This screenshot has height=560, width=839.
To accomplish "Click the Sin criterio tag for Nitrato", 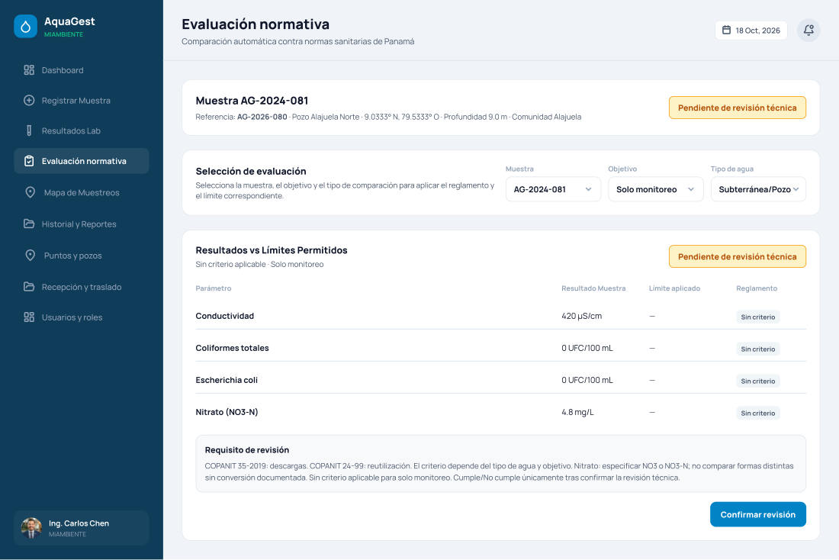I will click(x=757, y=414).
